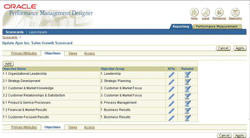Edit KPIs for 1.1 Organizational Leadership

coord(171,75)
